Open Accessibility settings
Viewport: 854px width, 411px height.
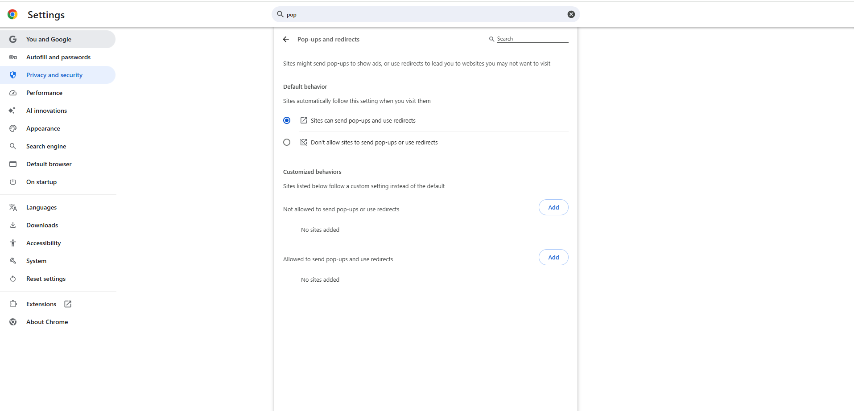(x=58, y=243)
